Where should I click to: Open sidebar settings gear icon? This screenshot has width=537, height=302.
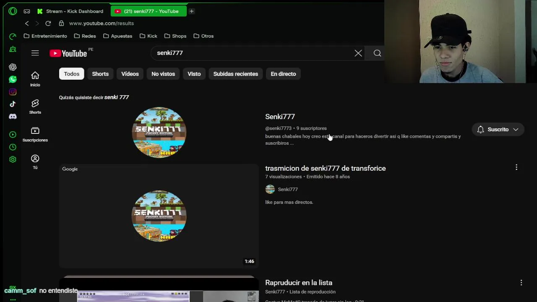(x=13, y=159)
